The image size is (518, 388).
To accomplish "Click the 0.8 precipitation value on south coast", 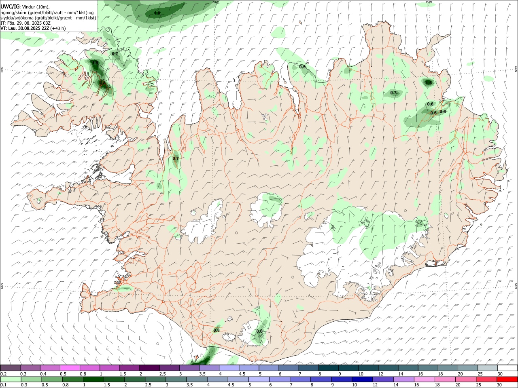I will point(217,330).
